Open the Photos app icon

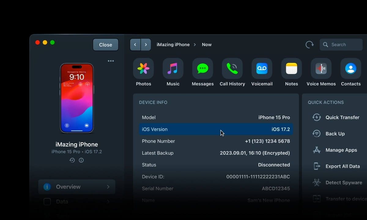coord(143,68)
